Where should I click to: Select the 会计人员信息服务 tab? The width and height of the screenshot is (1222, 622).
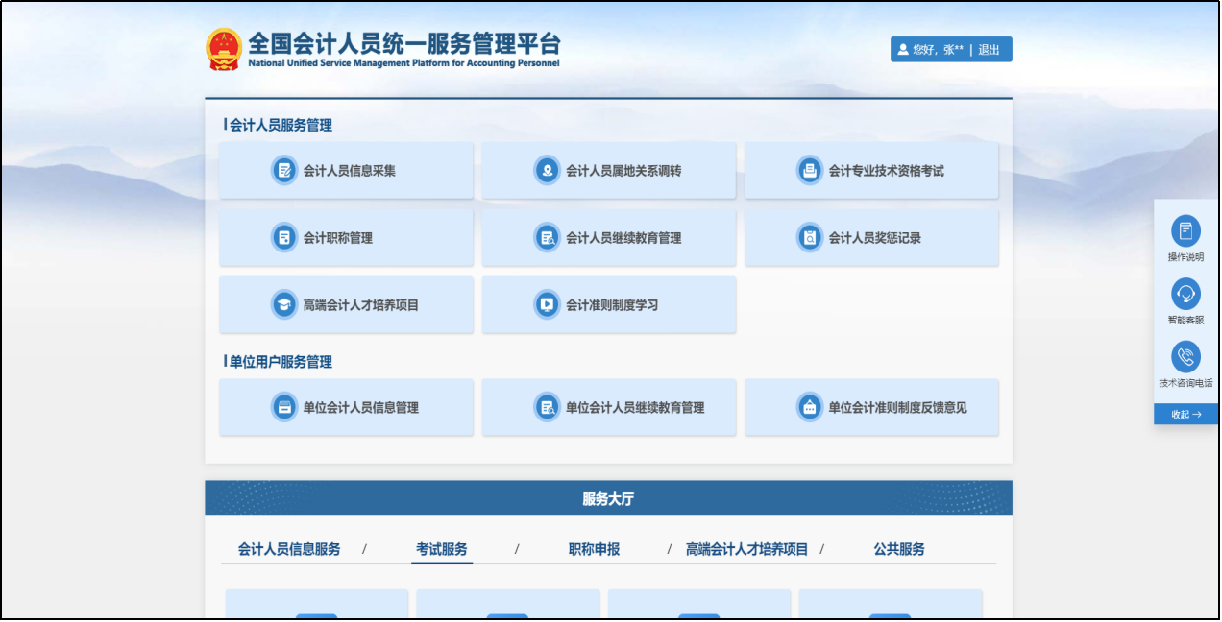(287, 549)
